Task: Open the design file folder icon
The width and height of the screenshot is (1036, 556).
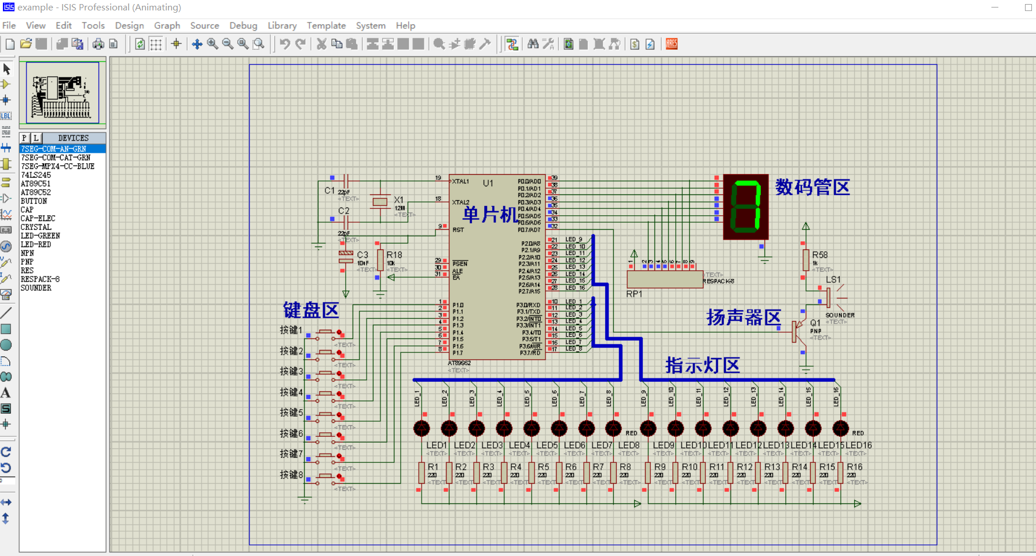Action: [x=25, y=44]
